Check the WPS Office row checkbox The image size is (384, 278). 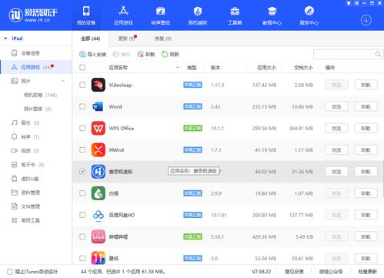[82, 128]
